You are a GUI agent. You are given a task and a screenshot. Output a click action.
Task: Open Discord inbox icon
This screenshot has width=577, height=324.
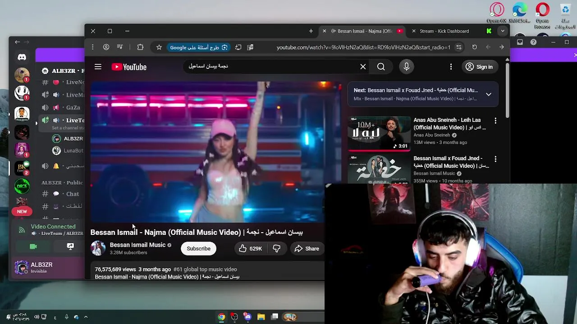(520, 42)
